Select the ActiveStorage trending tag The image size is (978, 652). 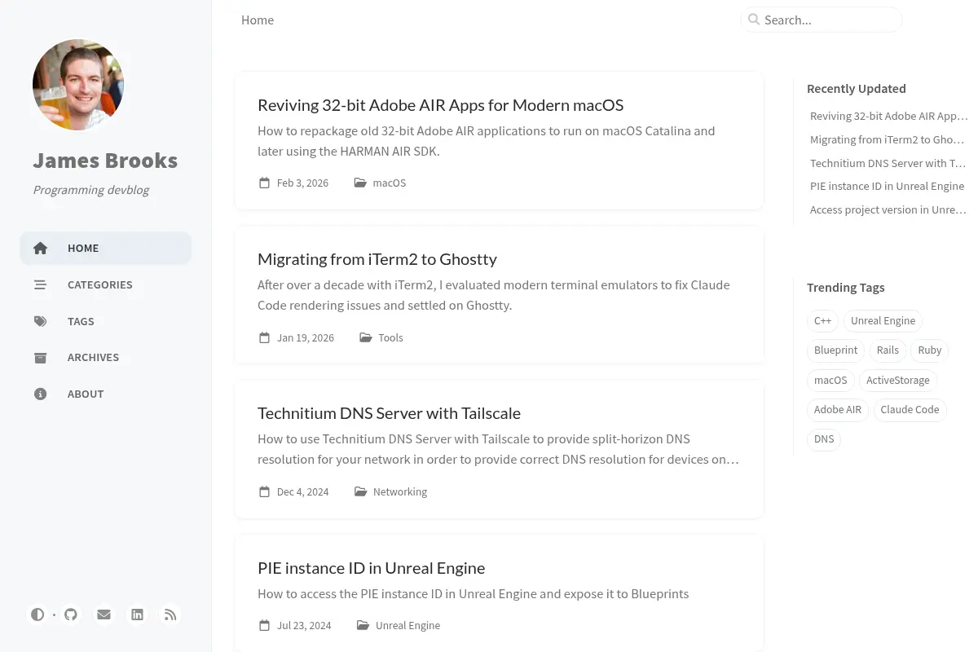coord(897,380)
